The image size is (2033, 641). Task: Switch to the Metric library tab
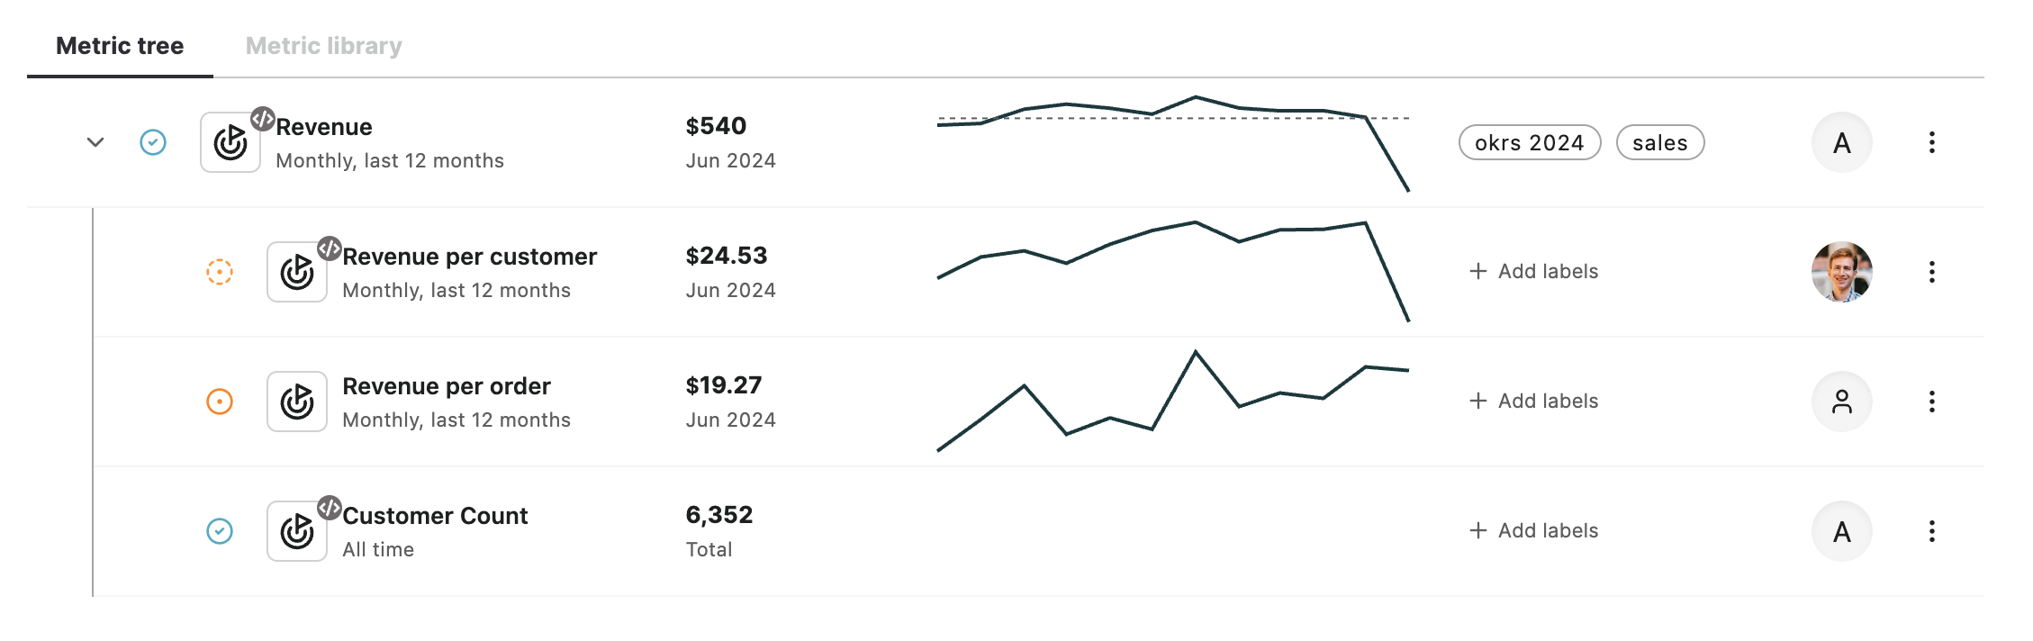(324, 46)
